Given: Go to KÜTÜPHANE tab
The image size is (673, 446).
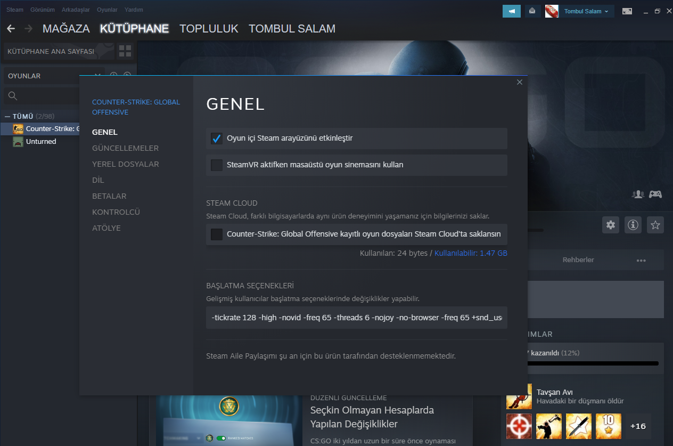Looking at the screenshot, I should 134,28.
